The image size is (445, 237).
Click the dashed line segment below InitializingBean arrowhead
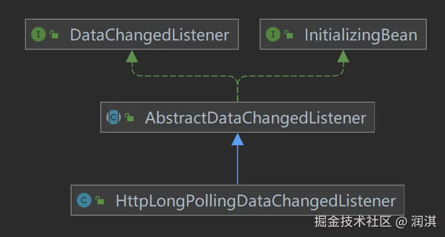[x=343, y=68]
